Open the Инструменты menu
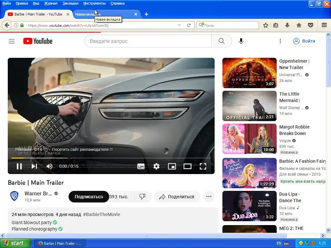Image resolution: width=331 pixels, height=248 pixels. 94,3
